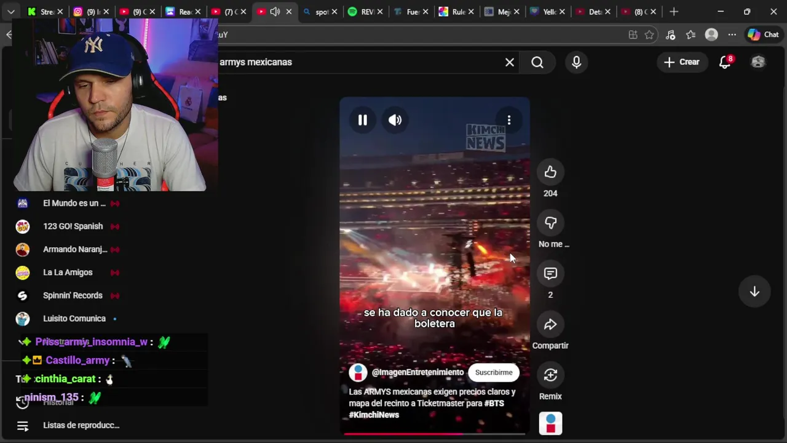
Task: Open the browser extensions icon
Action: click(670, 35)
